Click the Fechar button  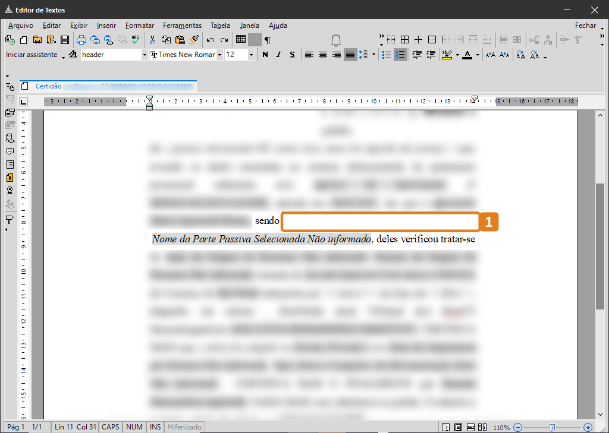(x=585, y=26)
